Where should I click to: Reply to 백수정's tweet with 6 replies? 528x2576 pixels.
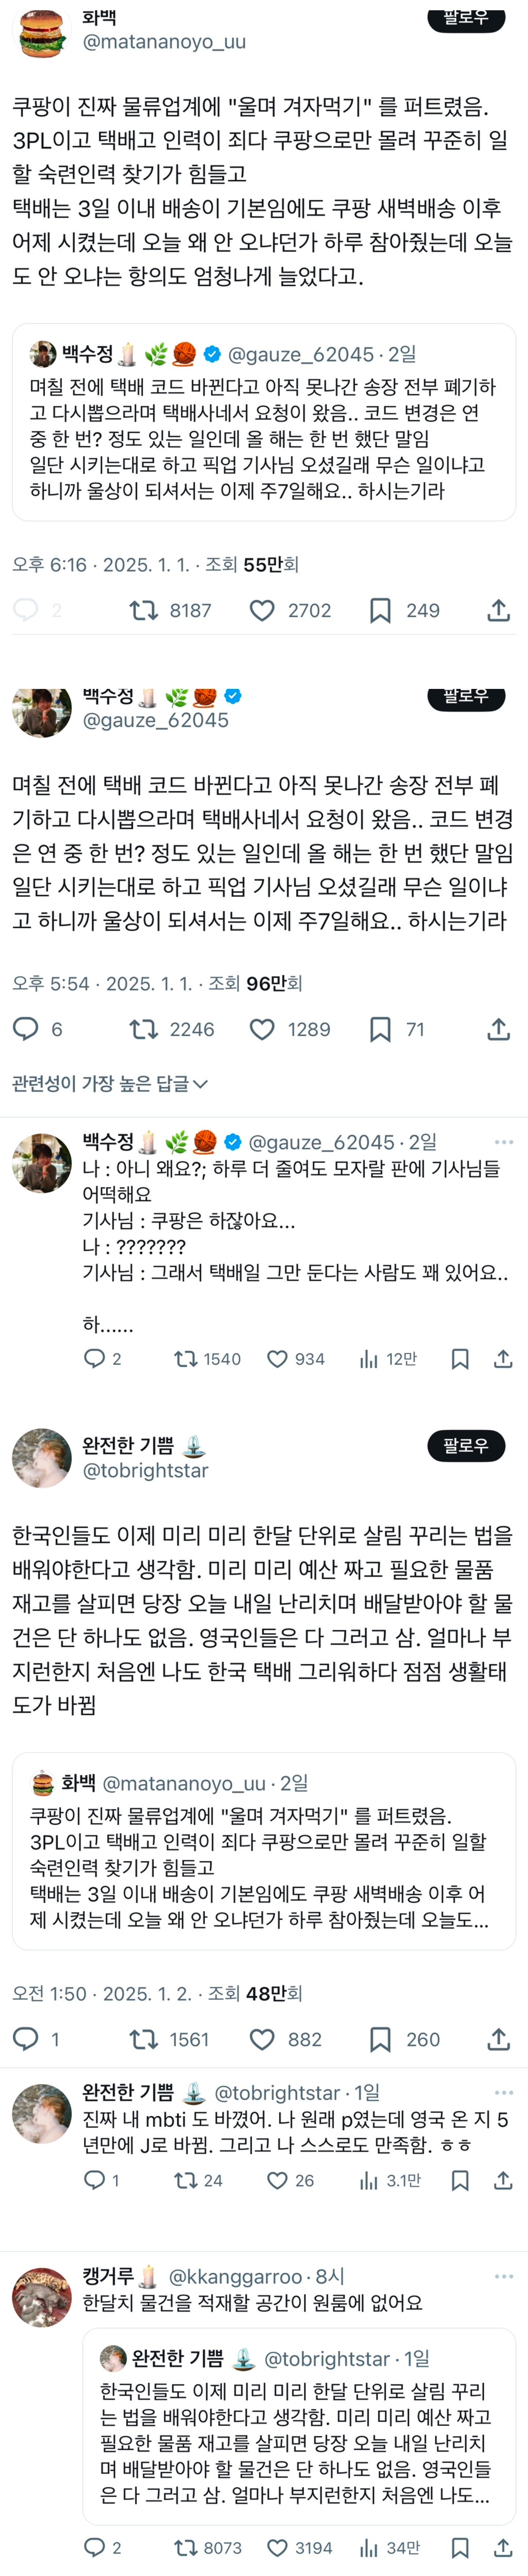point(26,1029)
